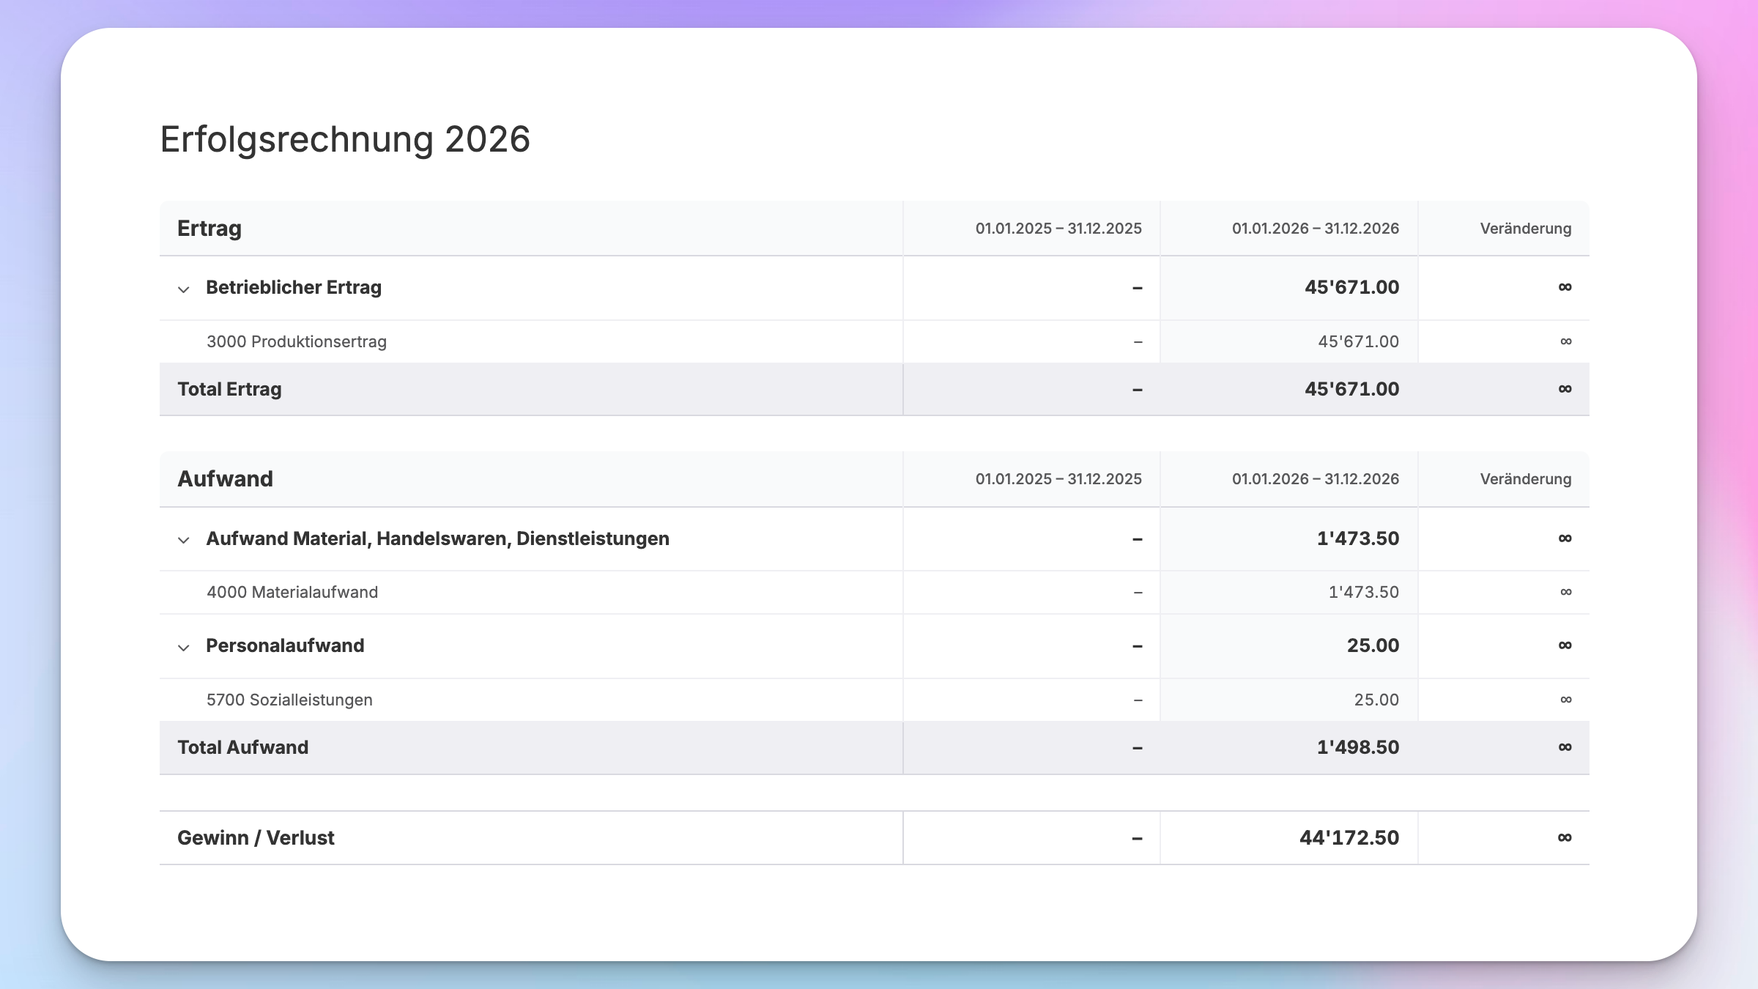Click the Total Aufwand row
The width and height of the screenshot is (1758, 989).
[875, 747]
